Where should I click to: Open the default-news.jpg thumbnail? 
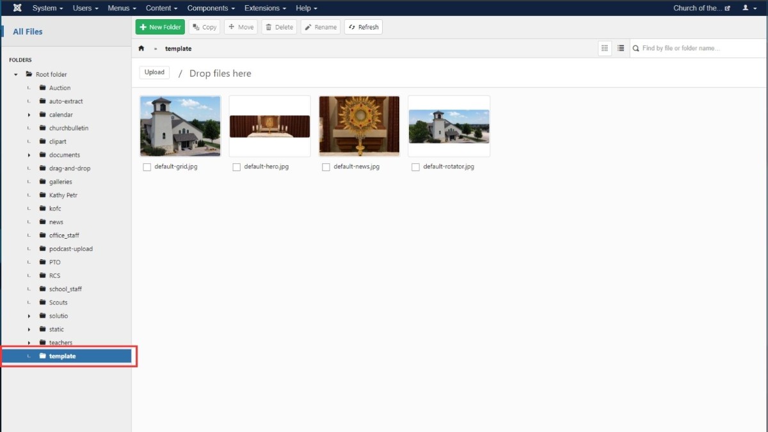[x=360, y=126]
